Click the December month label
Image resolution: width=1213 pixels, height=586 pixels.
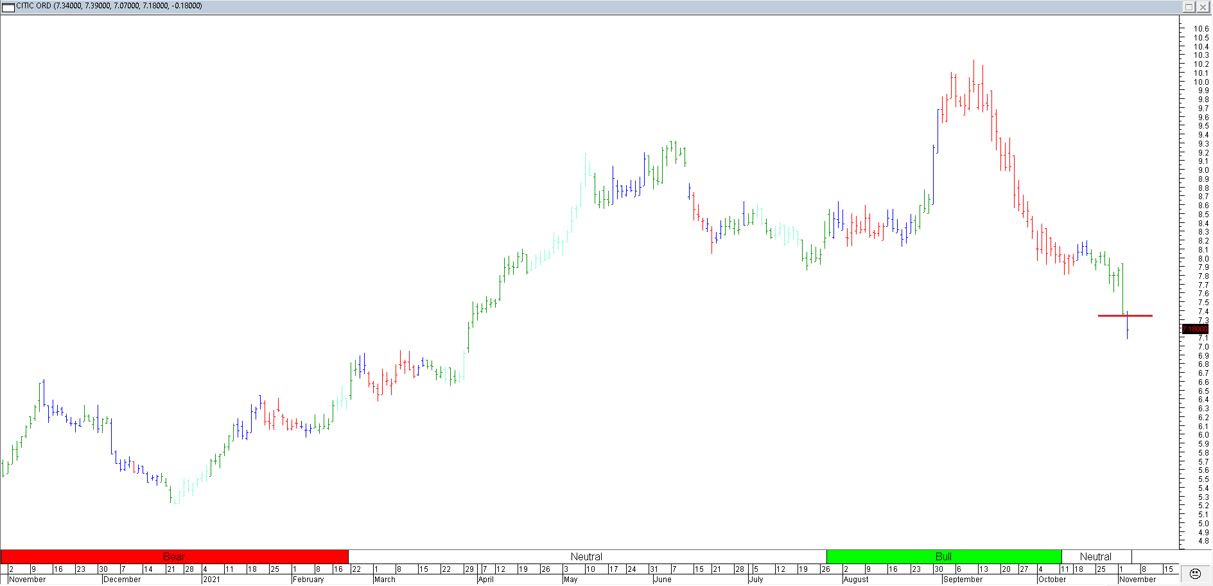122,580
